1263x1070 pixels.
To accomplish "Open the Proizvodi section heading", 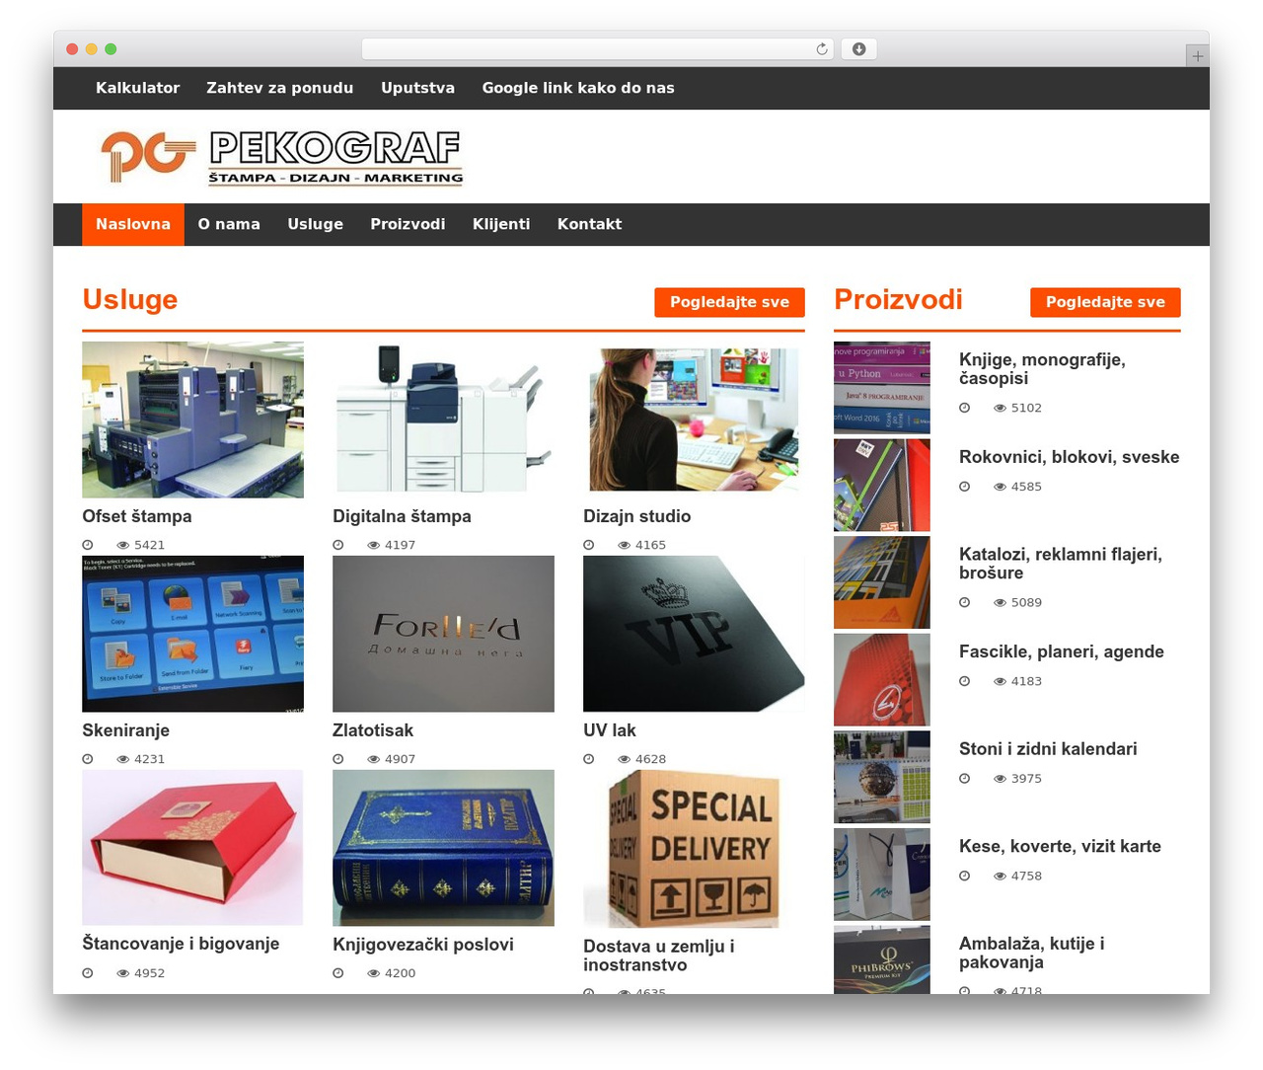I will click(x=898, y=299).
